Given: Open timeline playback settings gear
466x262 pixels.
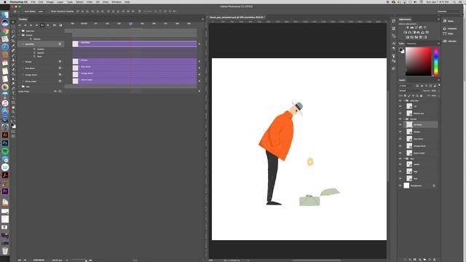Looking at the screenshot, I should (48, 25).
